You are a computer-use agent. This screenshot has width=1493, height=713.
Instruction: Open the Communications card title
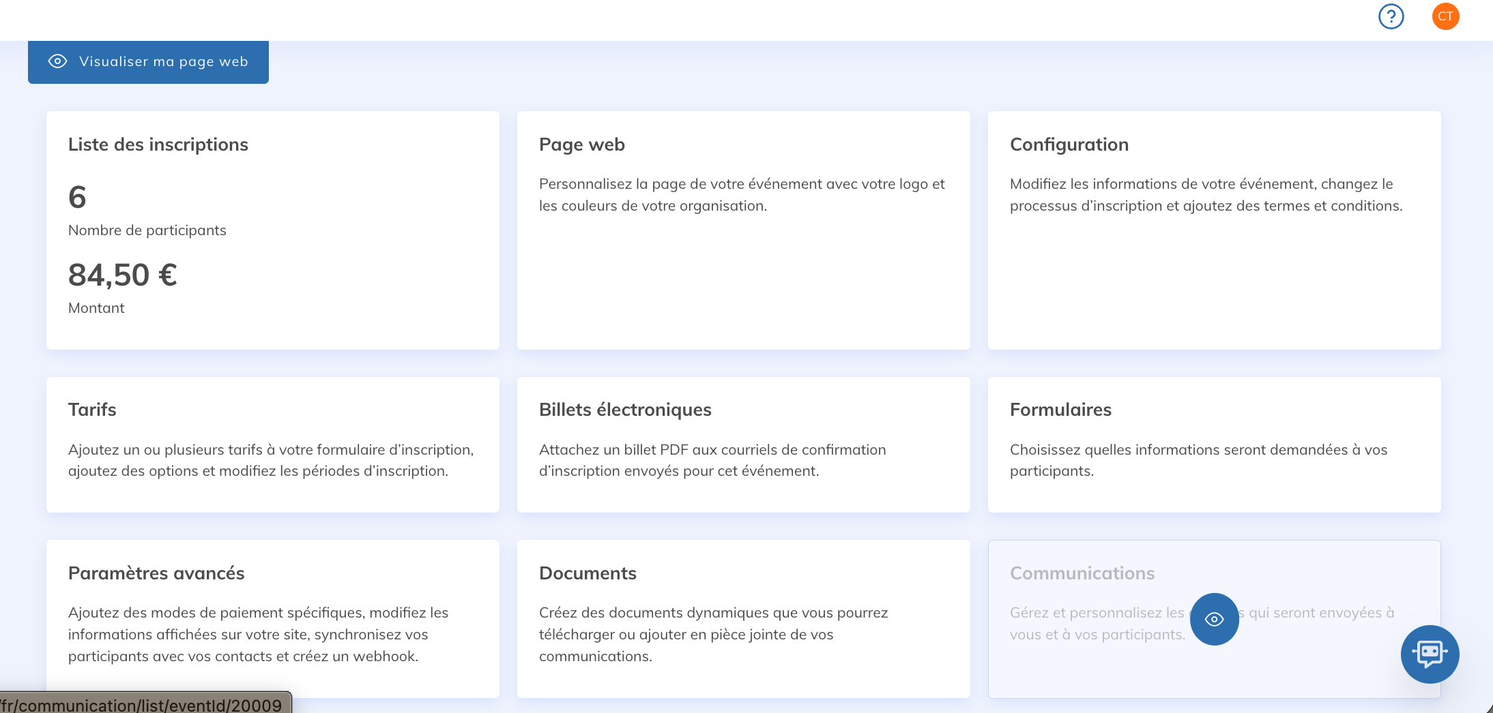pos(1082,573)
